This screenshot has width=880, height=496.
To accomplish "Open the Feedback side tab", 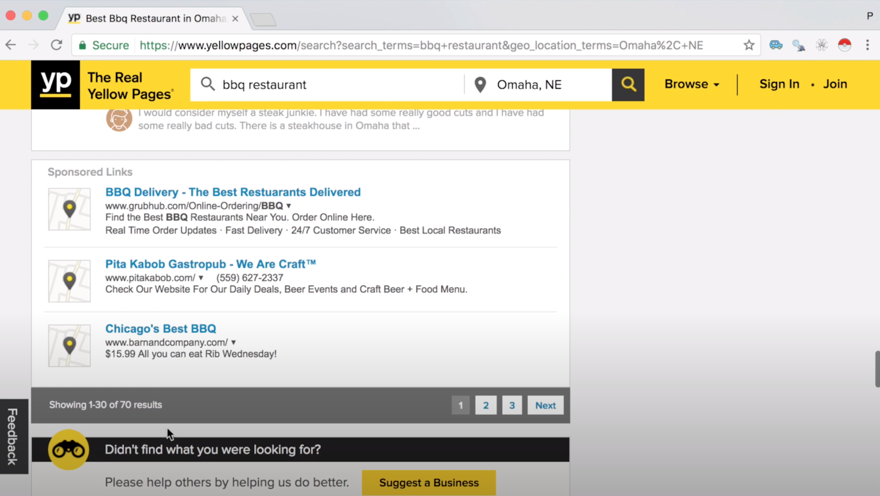I will (14, 437).
